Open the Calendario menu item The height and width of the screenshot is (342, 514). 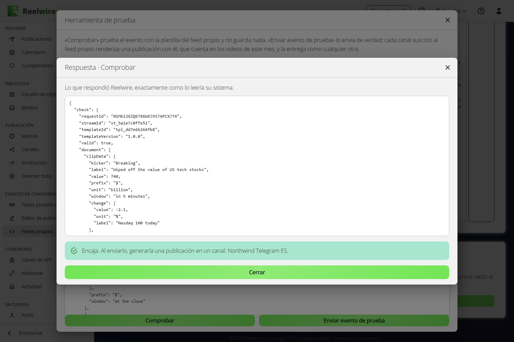(34, 52)
